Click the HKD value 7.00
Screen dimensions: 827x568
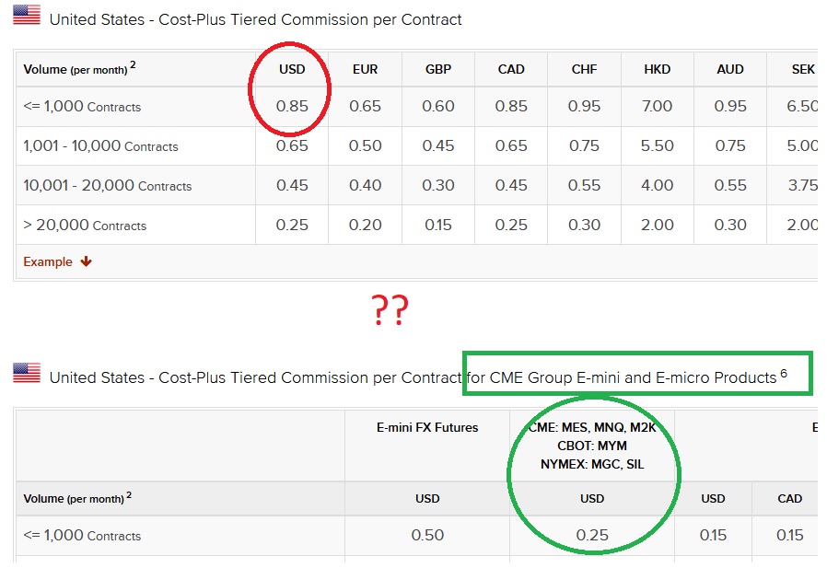(658, 106)
